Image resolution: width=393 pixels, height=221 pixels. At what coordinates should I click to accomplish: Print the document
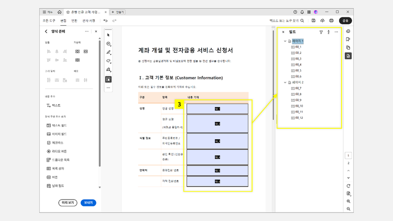coord(331,20)
